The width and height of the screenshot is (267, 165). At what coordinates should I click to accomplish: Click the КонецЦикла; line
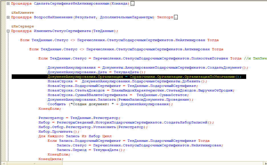[51, 159]
